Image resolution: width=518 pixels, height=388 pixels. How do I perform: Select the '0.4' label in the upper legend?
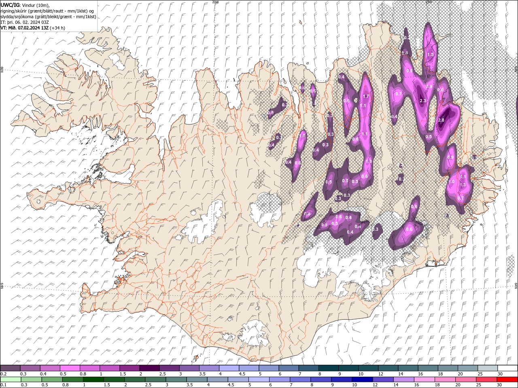pyautogui.click(x=43, y=374)
